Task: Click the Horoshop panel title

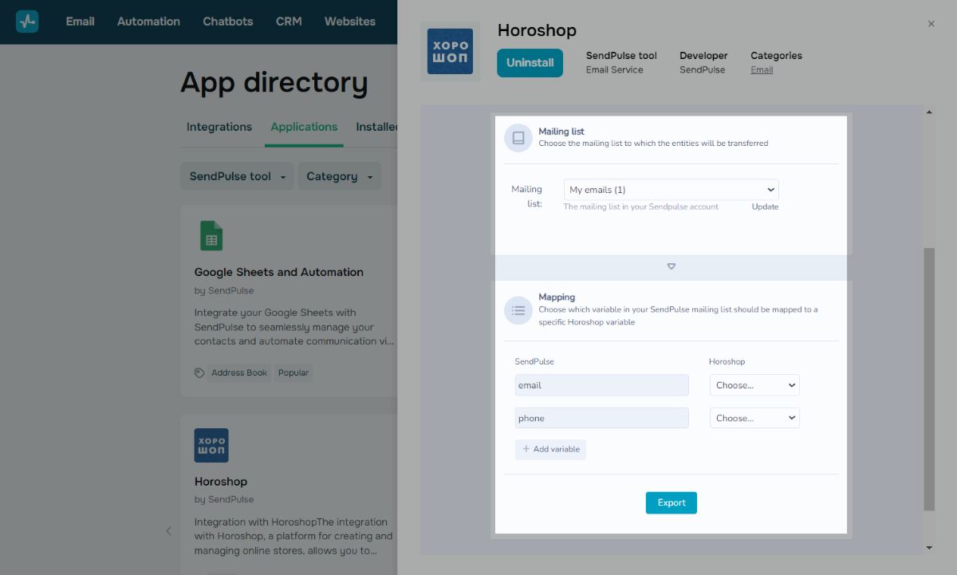Action: (537, 30)
